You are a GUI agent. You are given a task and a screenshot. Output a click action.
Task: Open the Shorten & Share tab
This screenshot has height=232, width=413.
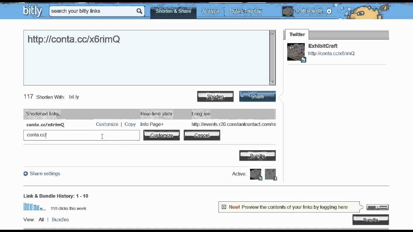click(173, 11)
